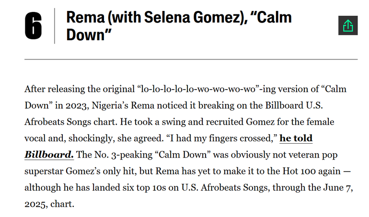Click the vertical divider beside number 6

tap(54, 26)
